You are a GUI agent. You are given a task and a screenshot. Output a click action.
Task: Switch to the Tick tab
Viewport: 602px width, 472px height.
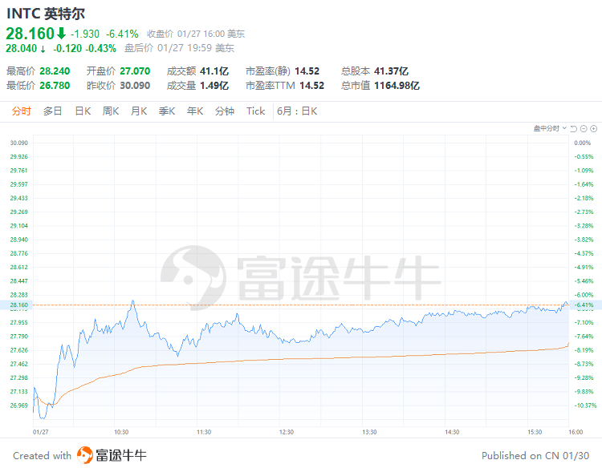pos(256,111)
